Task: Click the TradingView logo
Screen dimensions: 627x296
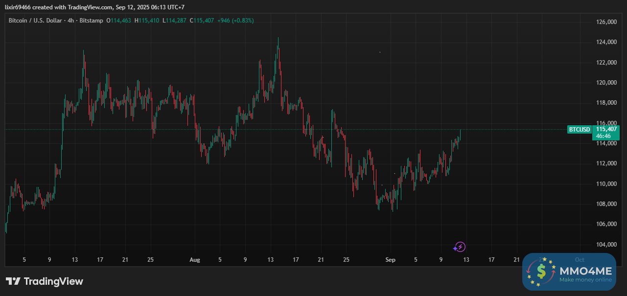Action: [45, 281]
